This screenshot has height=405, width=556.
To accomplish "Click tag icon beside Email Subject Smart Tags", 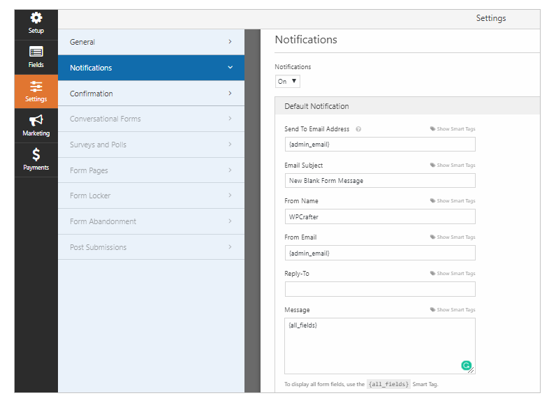I will pyautogui.click(x=432, y=165).
